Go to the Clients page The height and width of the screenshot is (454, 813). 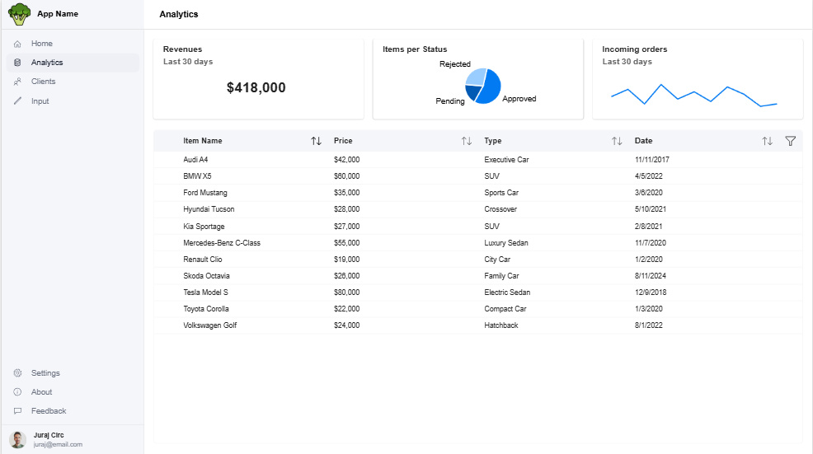44,82
